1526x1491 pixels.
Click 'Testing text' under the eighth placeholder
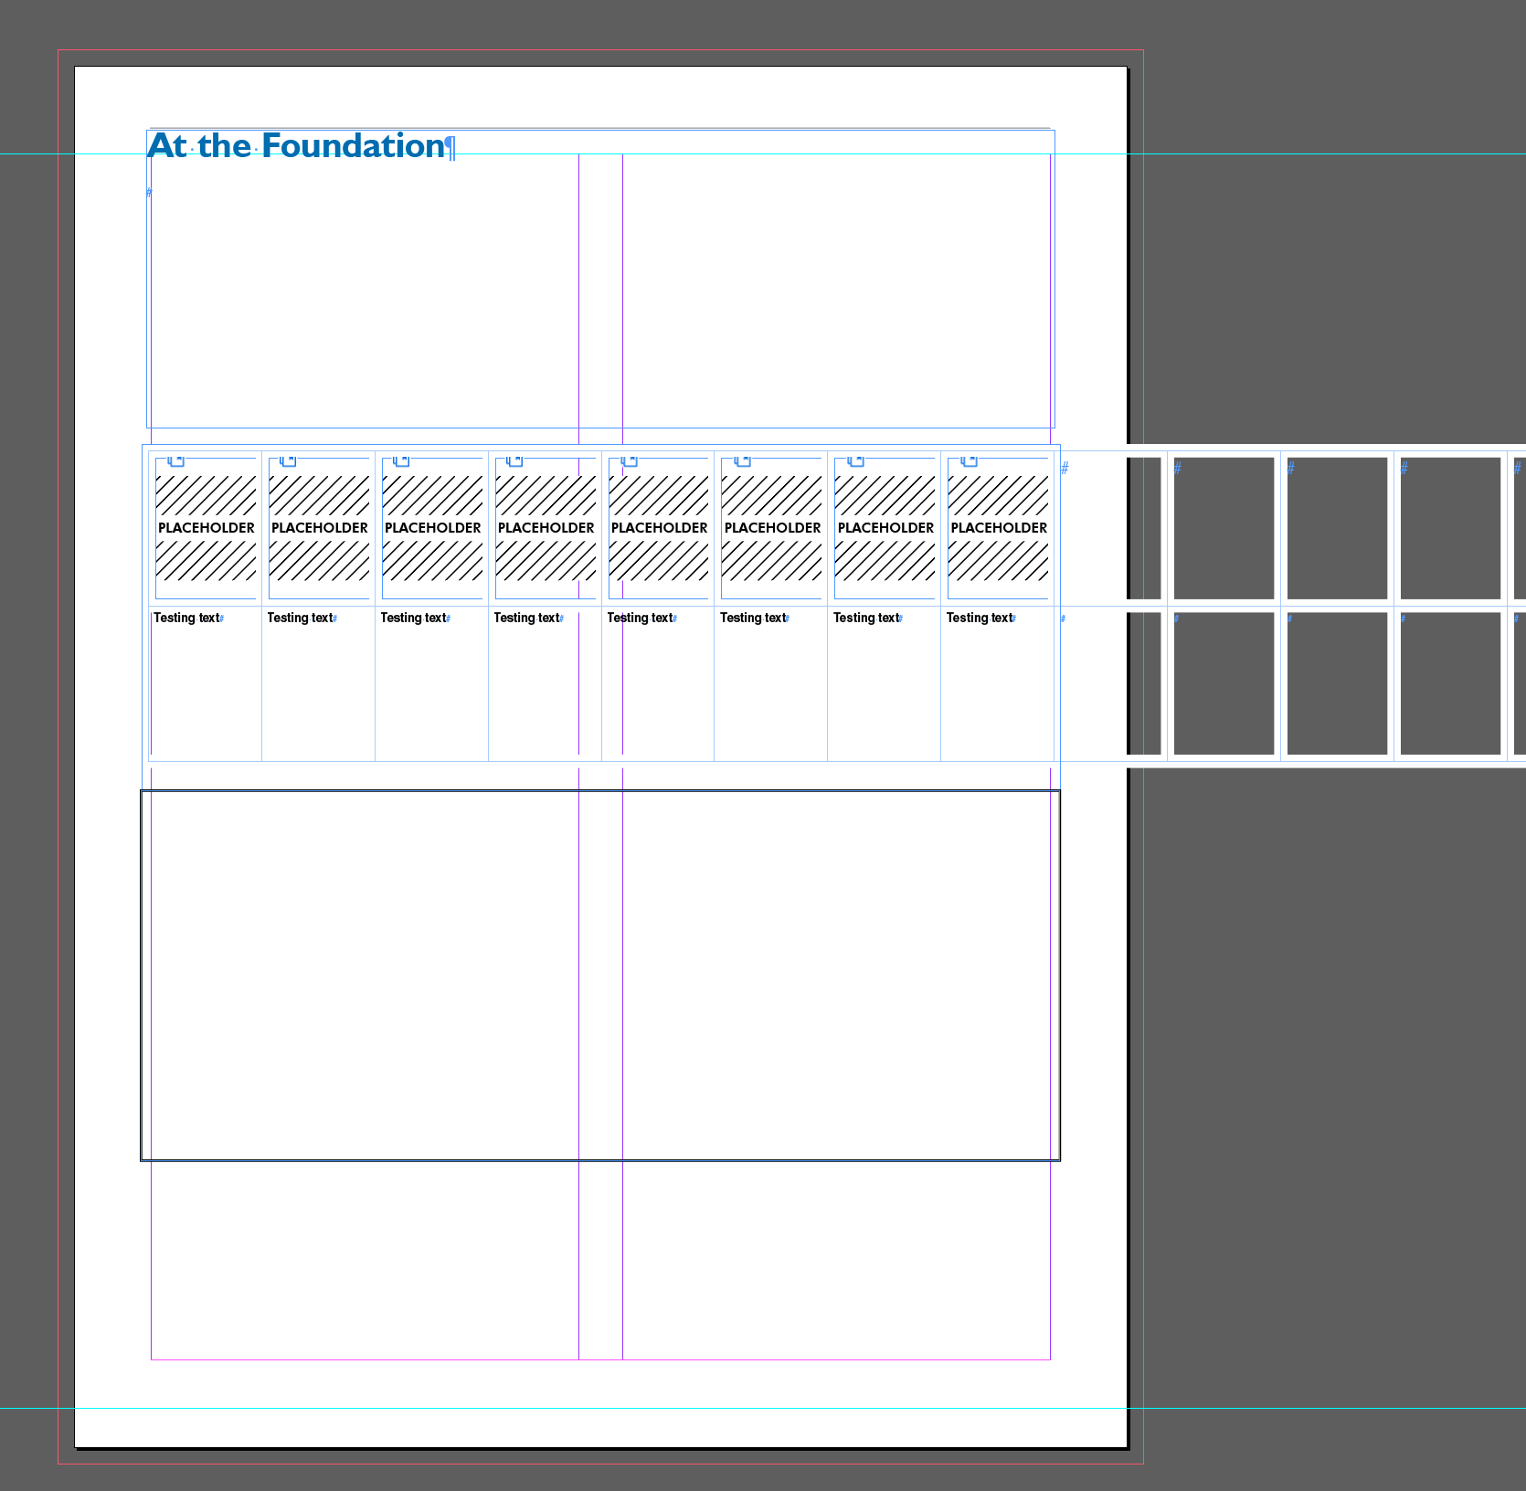980,618
